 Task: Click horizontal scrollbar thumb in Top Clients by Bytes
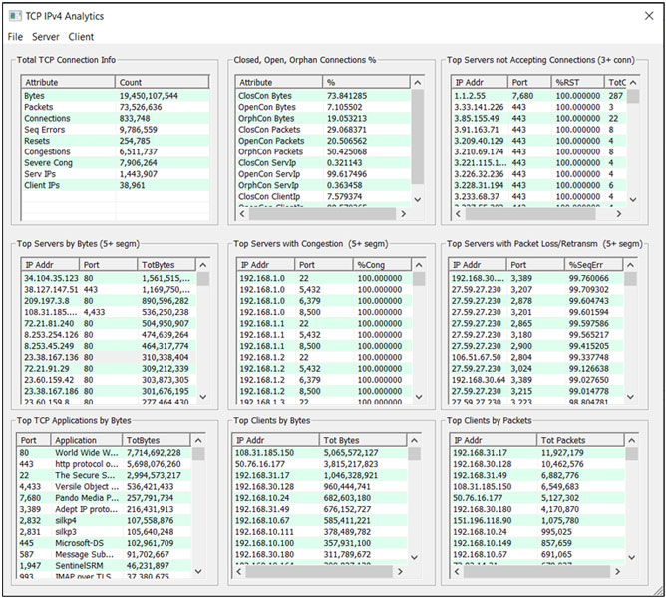[319, 572]
